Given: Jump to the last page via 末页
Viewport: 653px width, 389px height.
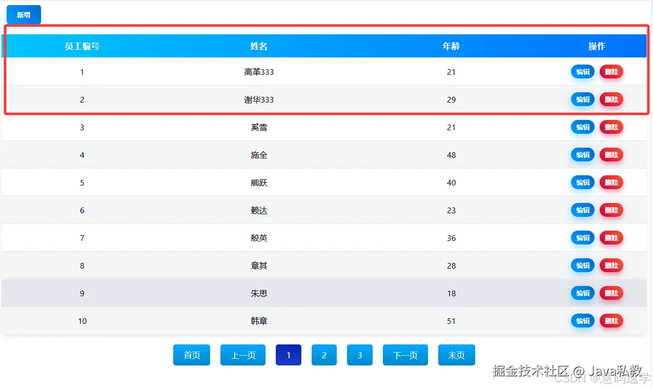Looking at the screenshot, I should (x=456, y=355).
